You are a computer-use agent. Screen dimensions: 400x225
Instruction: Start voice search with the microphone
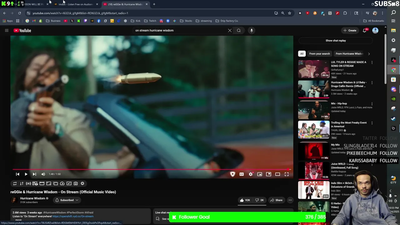(252, 30)
